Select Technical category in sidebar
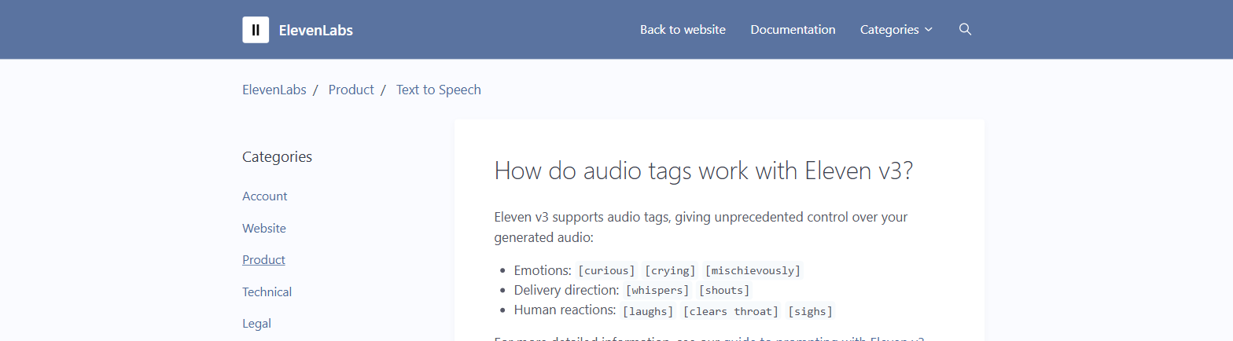Screen dimensions: 1233x341 point(267,291)
